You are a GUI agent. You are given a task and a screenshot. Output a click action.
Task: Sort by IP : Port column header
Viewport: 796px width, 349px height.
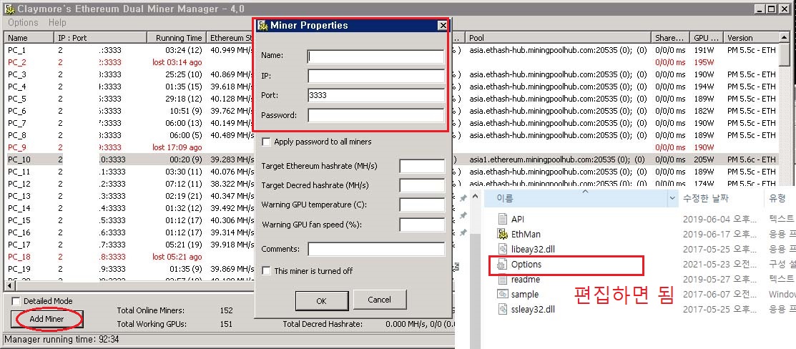[101, 38]
